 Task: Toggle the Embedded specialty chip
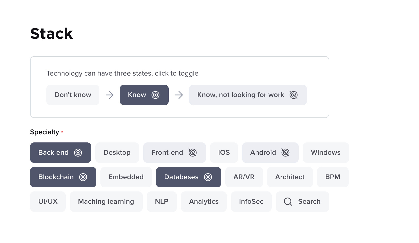click(126, 177)
